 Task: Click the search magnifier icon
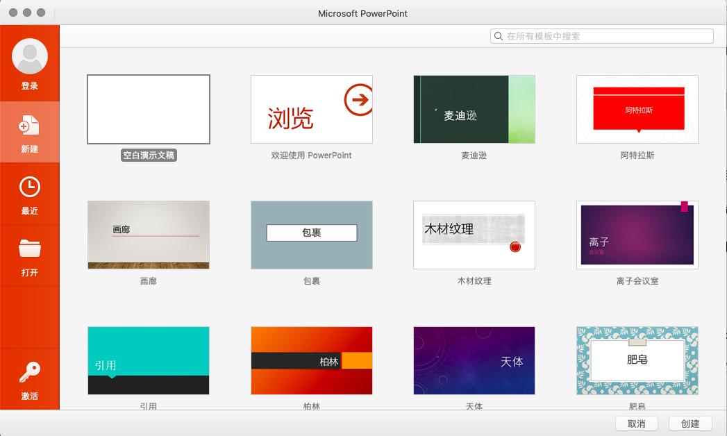point(496,35)
